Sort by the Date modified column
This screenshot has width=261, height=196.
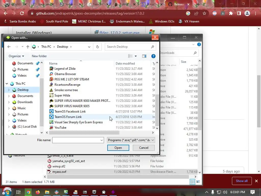[x=125, y=64]
